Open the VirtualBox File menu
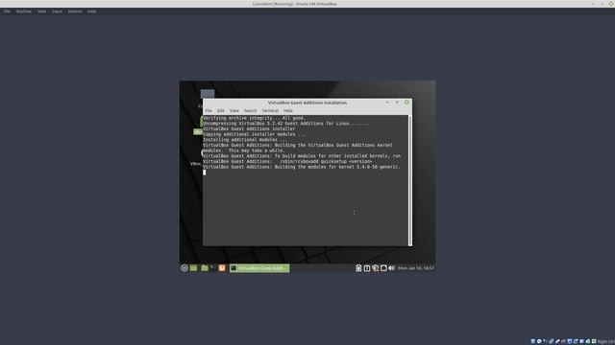Image resolution: width=615 pixels, height=345 pixels. click(7, 11)
